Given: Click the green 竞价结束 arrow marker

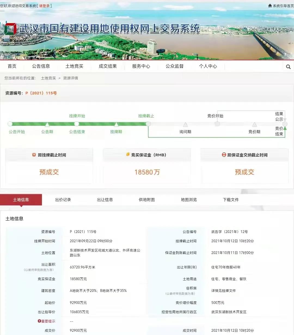Looking at the screenshot, I should (285, 128).
